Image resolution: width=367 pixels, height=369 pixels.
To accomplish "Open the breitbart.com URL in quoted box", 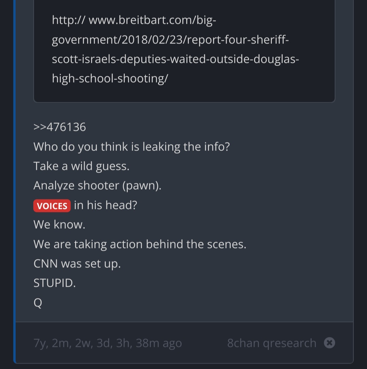I will (x=175, y=49).
